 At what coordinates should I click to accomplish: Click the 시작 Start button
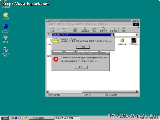coord(4,118)
